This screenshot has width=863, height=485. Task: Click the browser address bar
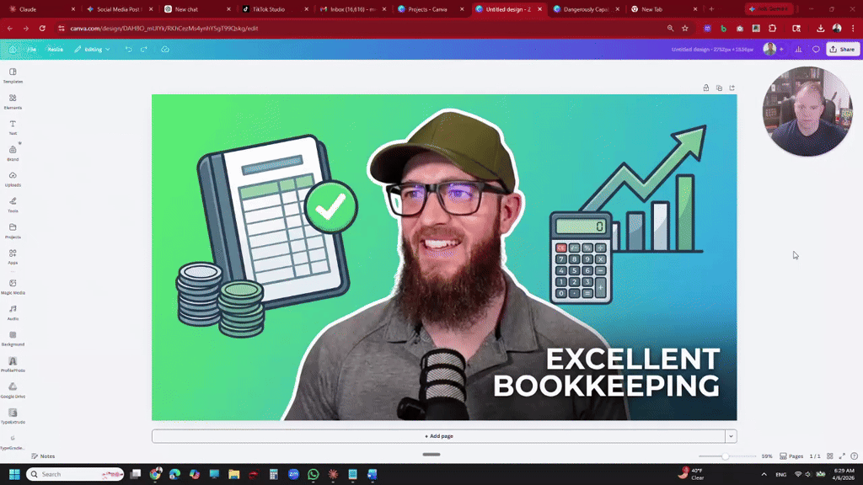[363, 28]
